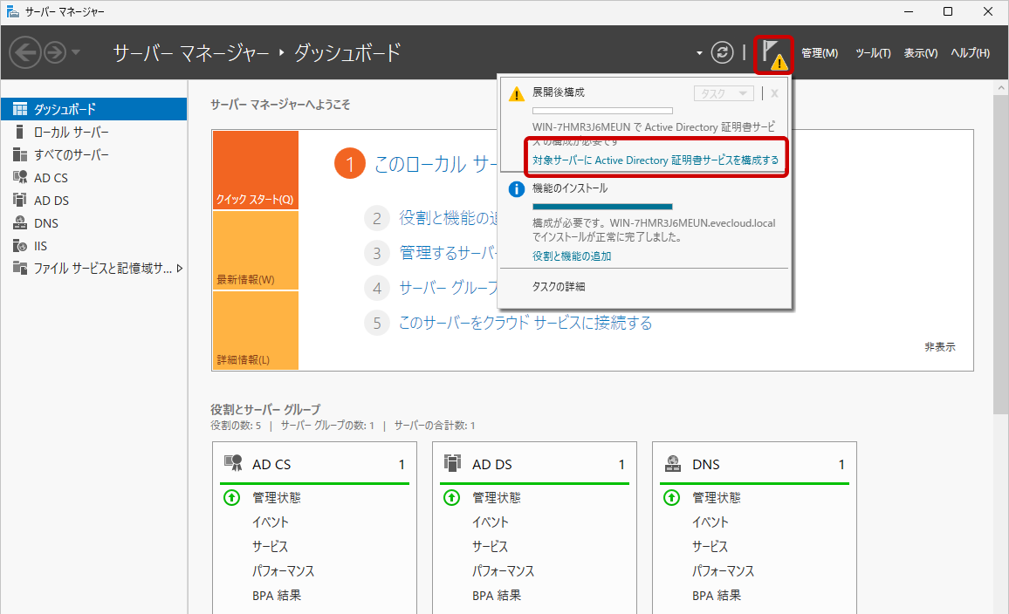The image size is (1009, 614).
Task: Click configure Active Directory Certificate Services link
Action: click(656, 160)
